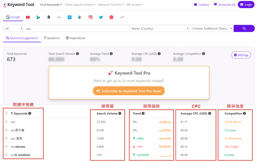Open the Taiwan (Country) location dropdown
The width and height of the screenshot is (257, 162).
pyautogui.click(x=159, y=29)
